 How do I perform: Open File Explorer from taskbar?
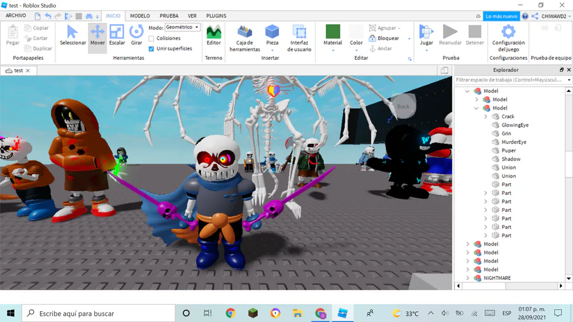(x=297, y=313)
